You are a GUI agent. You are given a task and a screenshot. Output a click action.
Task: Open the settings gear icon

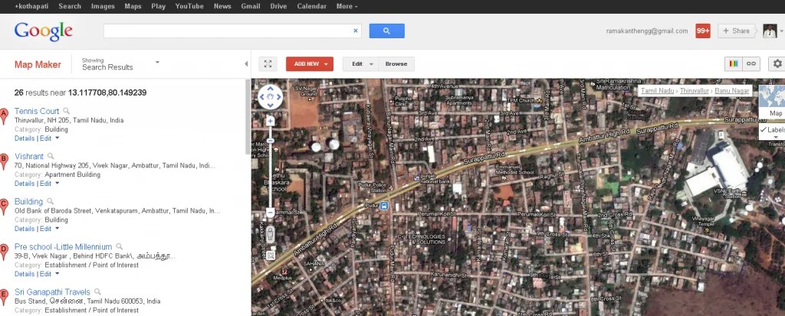777,64
